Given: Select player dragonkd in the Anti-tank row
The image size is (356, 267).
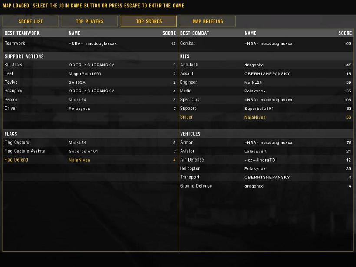Looking at the screenshot, I should [x=254, y=65].
